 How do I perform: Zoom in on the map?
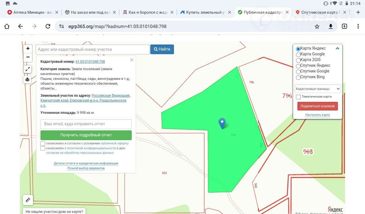tap(28, 49)
